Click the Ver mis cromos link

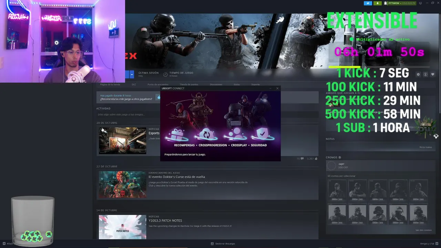tap(423, 230)
